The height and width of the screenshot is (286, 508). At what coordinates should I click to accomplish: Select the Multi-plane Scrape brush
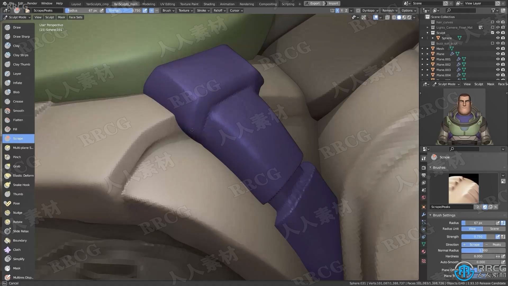coord(18,148)
